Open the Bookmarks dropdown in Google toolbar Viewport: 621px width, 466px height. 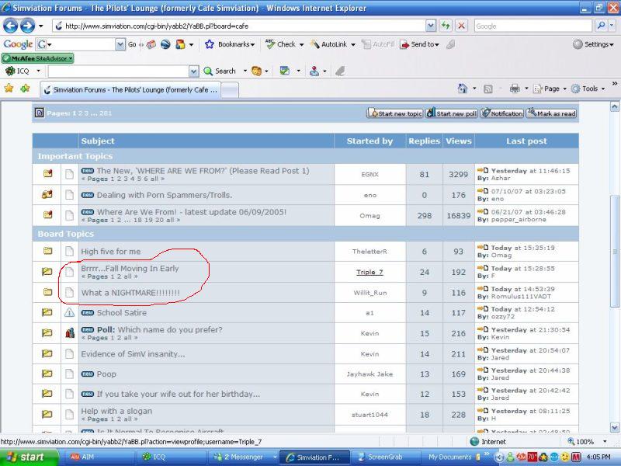pyautogui.click(x=230, y=44)
